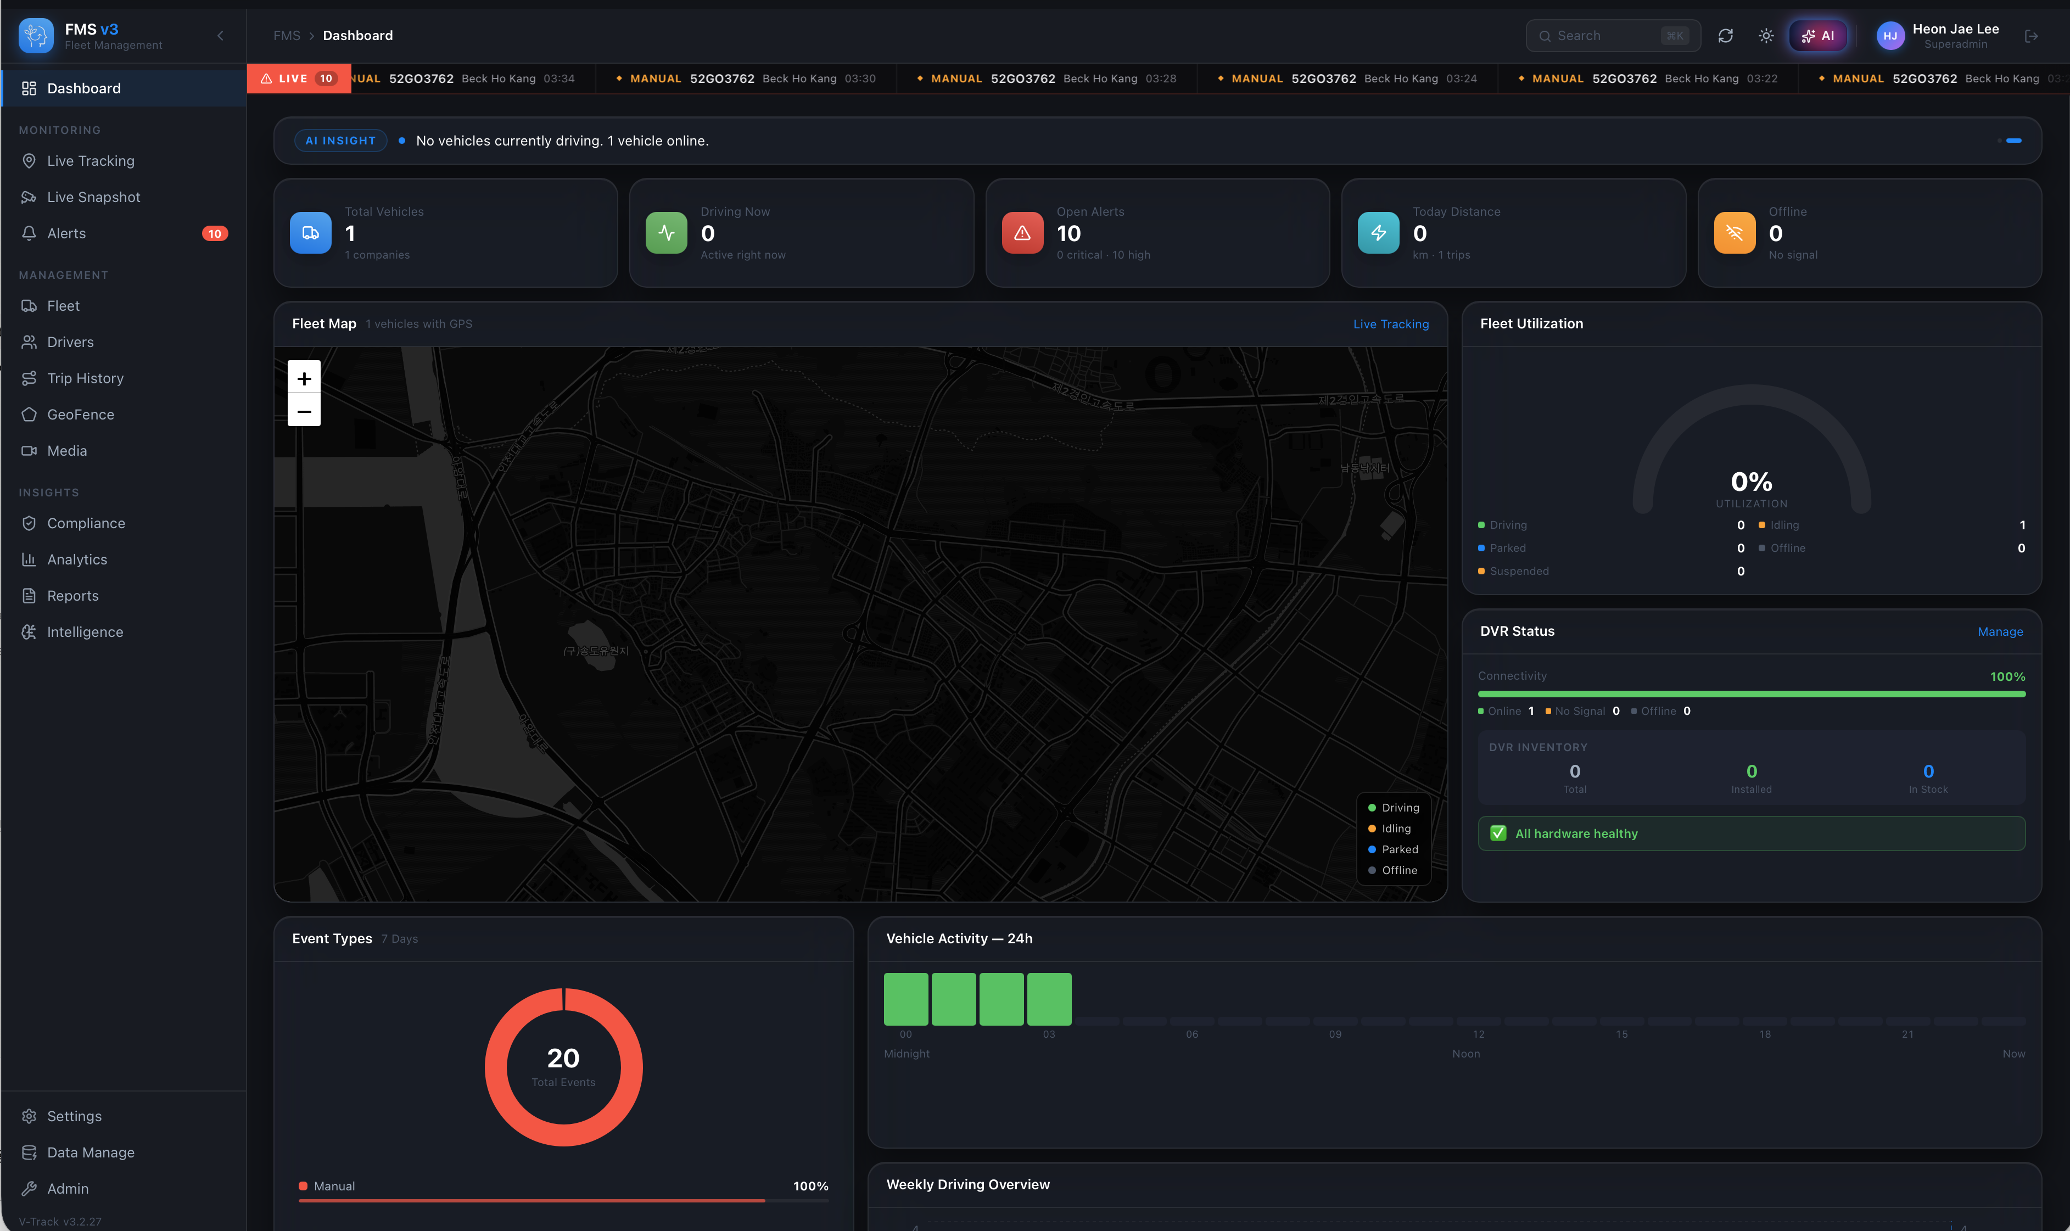Expand the Weekly Driving Overview panel
Image resolution: width=2070 pixels, height=1231 pixels.
pyautogui.click(x=967, y=1184)
